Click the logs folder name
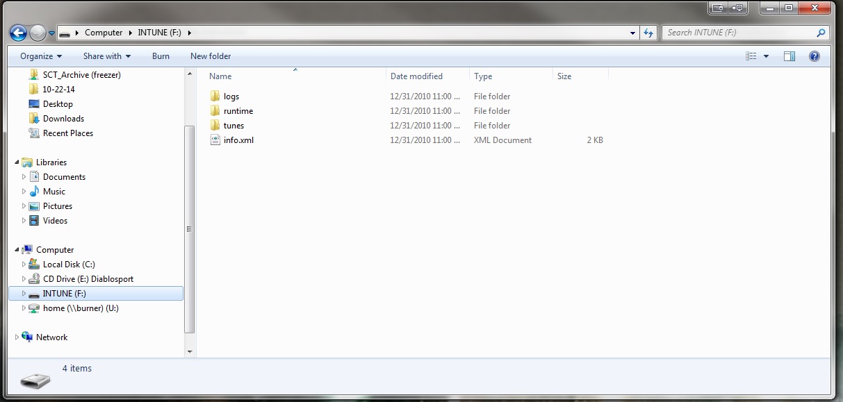The width and height of the screenshot is (843, 402). 231,97
